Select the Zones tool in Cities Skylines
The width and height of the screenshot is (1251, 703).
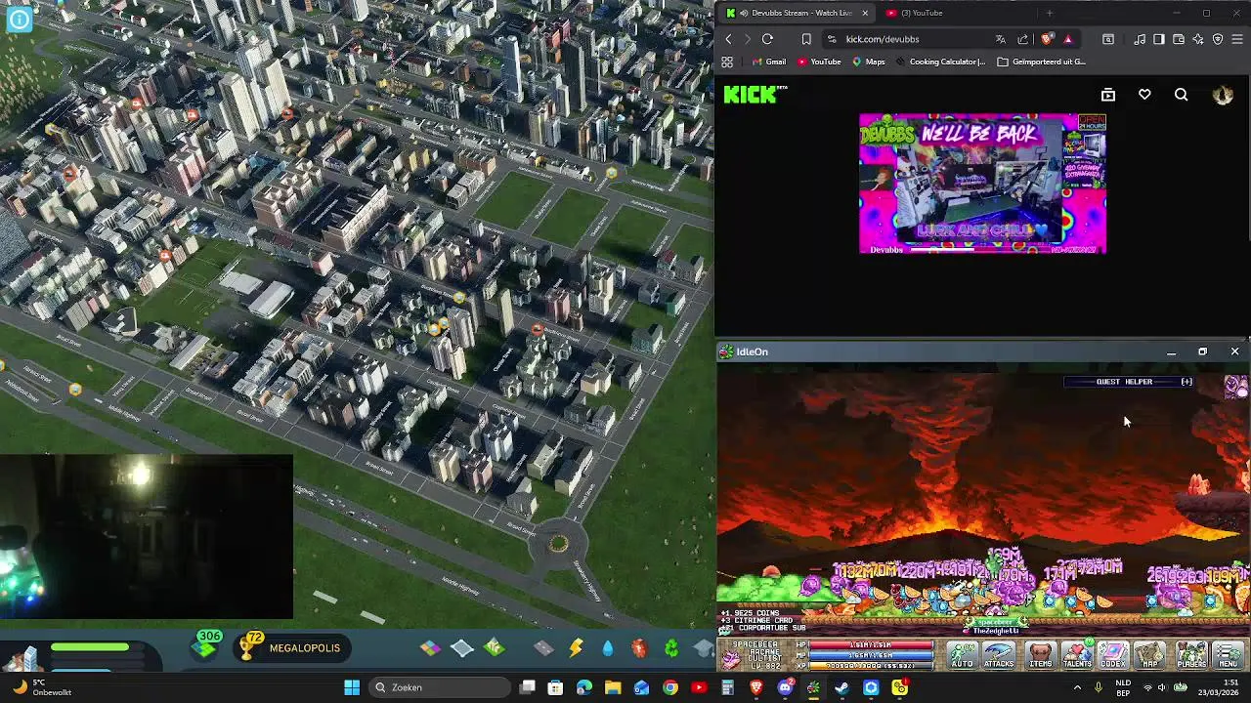tap(430, 647)
